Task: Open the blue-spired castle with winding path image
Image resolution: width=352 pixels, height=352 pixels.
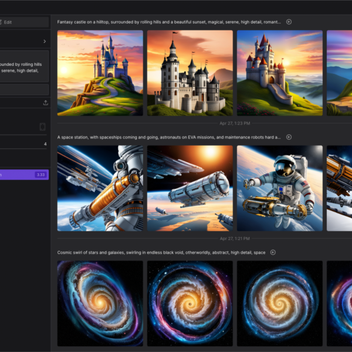Action: 100,73
